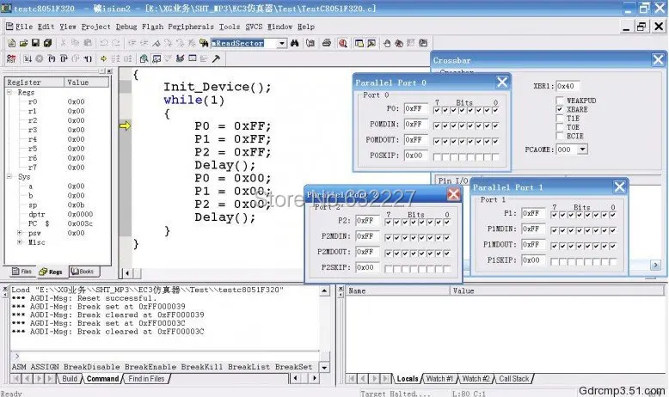The image size is (669, 397).
Task: Toggle the T1E checkbox in Crossbar
Action: pos(560,118)
